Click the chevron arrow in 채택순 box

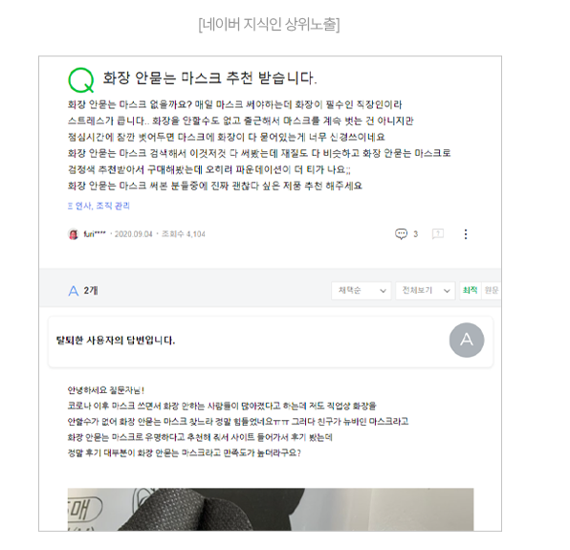(x=383, y=291)
